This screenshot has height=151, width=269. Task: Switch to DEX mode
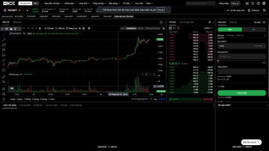pos(36,3)
